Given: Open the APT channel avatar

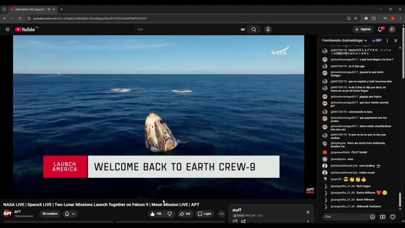Looking at the screenshot, I should (8, 214).
